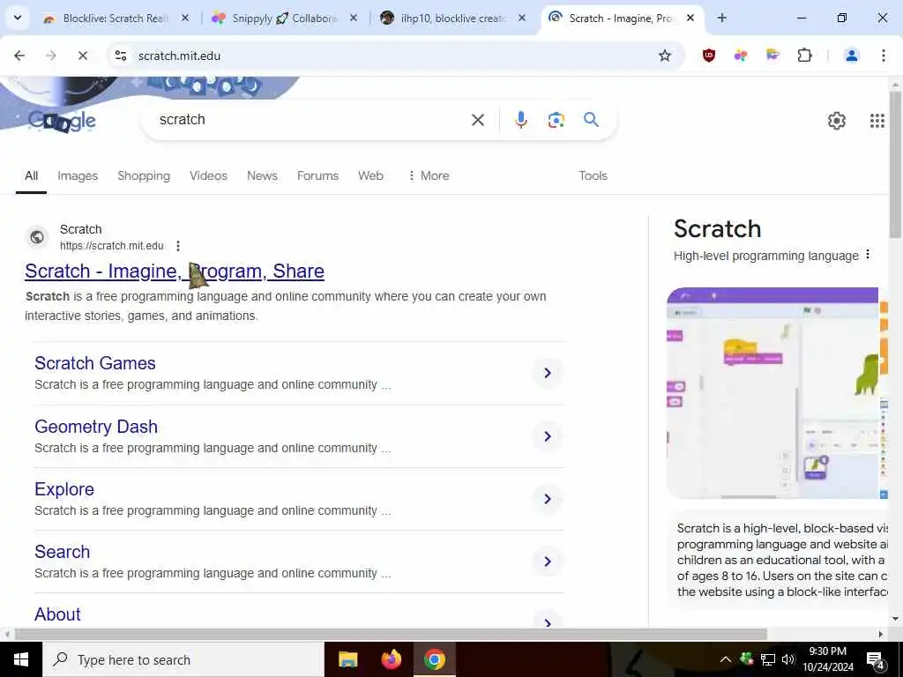The image size is (903, 677).
Task: Open the Blocklive extension icon in the toolbar
Action: click(x=772, y=56)
